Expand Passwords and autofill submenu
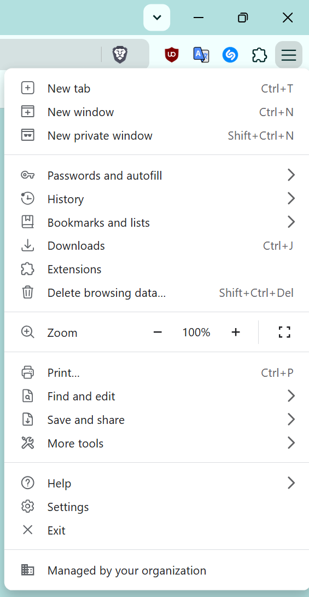The width and height of the screenshot is (309, 597). 156,175
